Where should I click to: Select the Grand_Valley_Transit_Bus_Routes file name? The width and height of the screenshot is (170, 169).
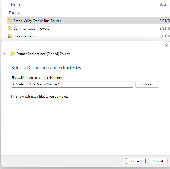pyautogui.click(x=37, y=21)
